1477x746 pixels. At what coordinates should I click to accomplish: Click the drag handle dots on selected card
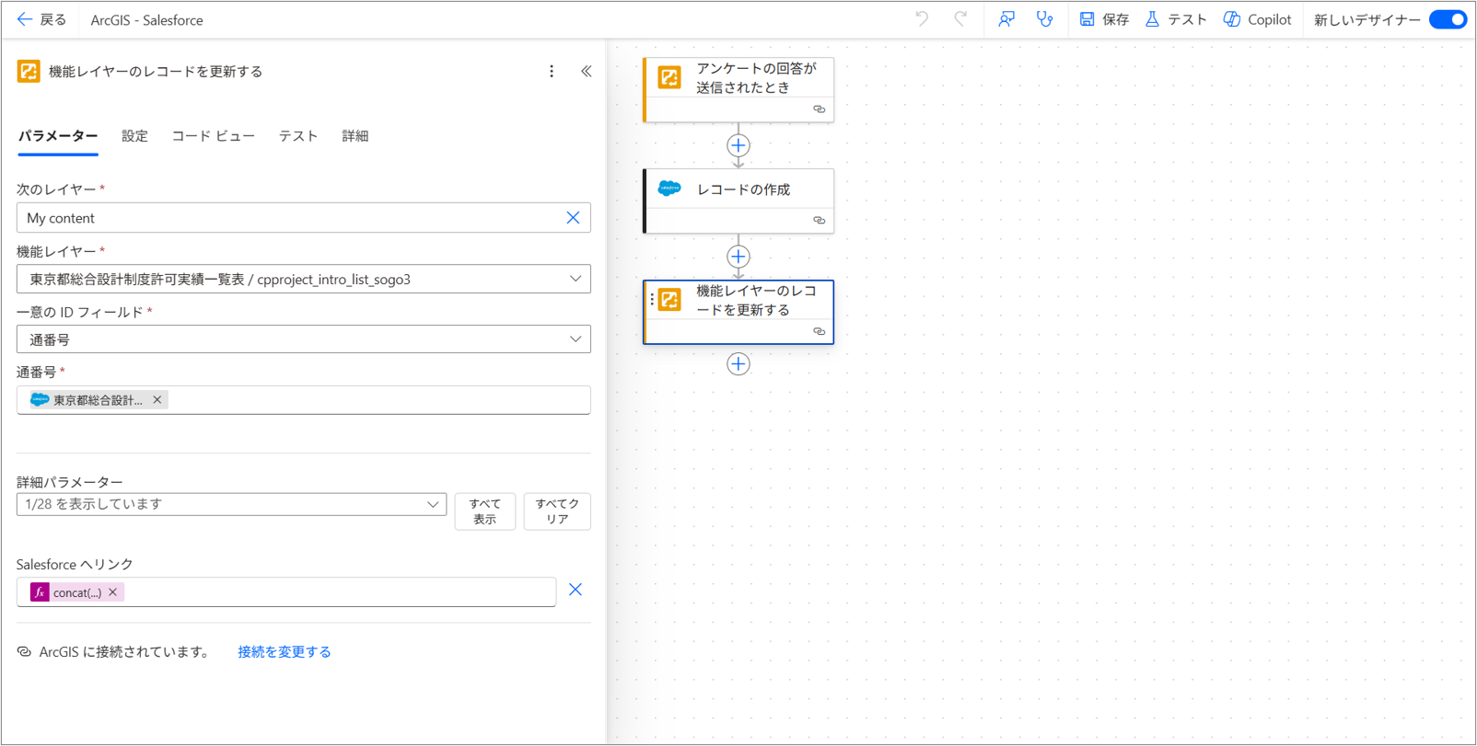pyautogui.click(x=652, y=300)
